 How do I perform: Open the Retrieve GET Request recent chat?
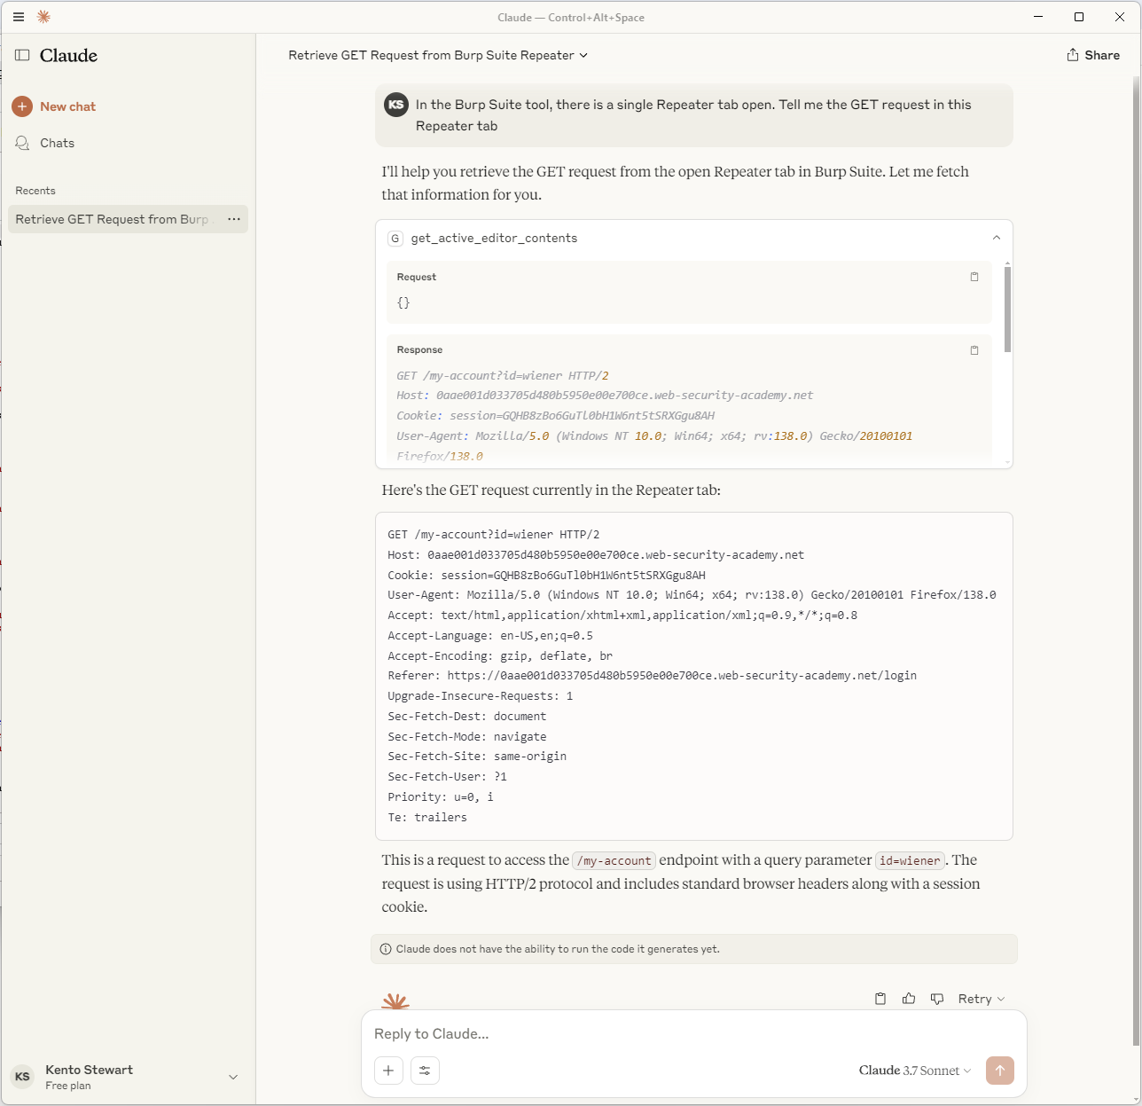pyautogui.click(x=111, y=219)
